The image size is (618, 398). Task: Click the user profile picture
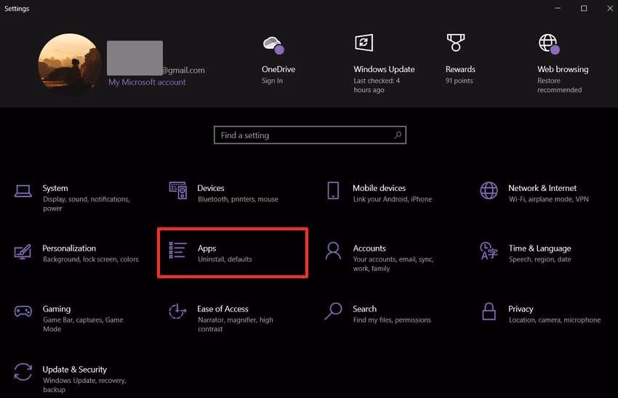pos(69,65)
